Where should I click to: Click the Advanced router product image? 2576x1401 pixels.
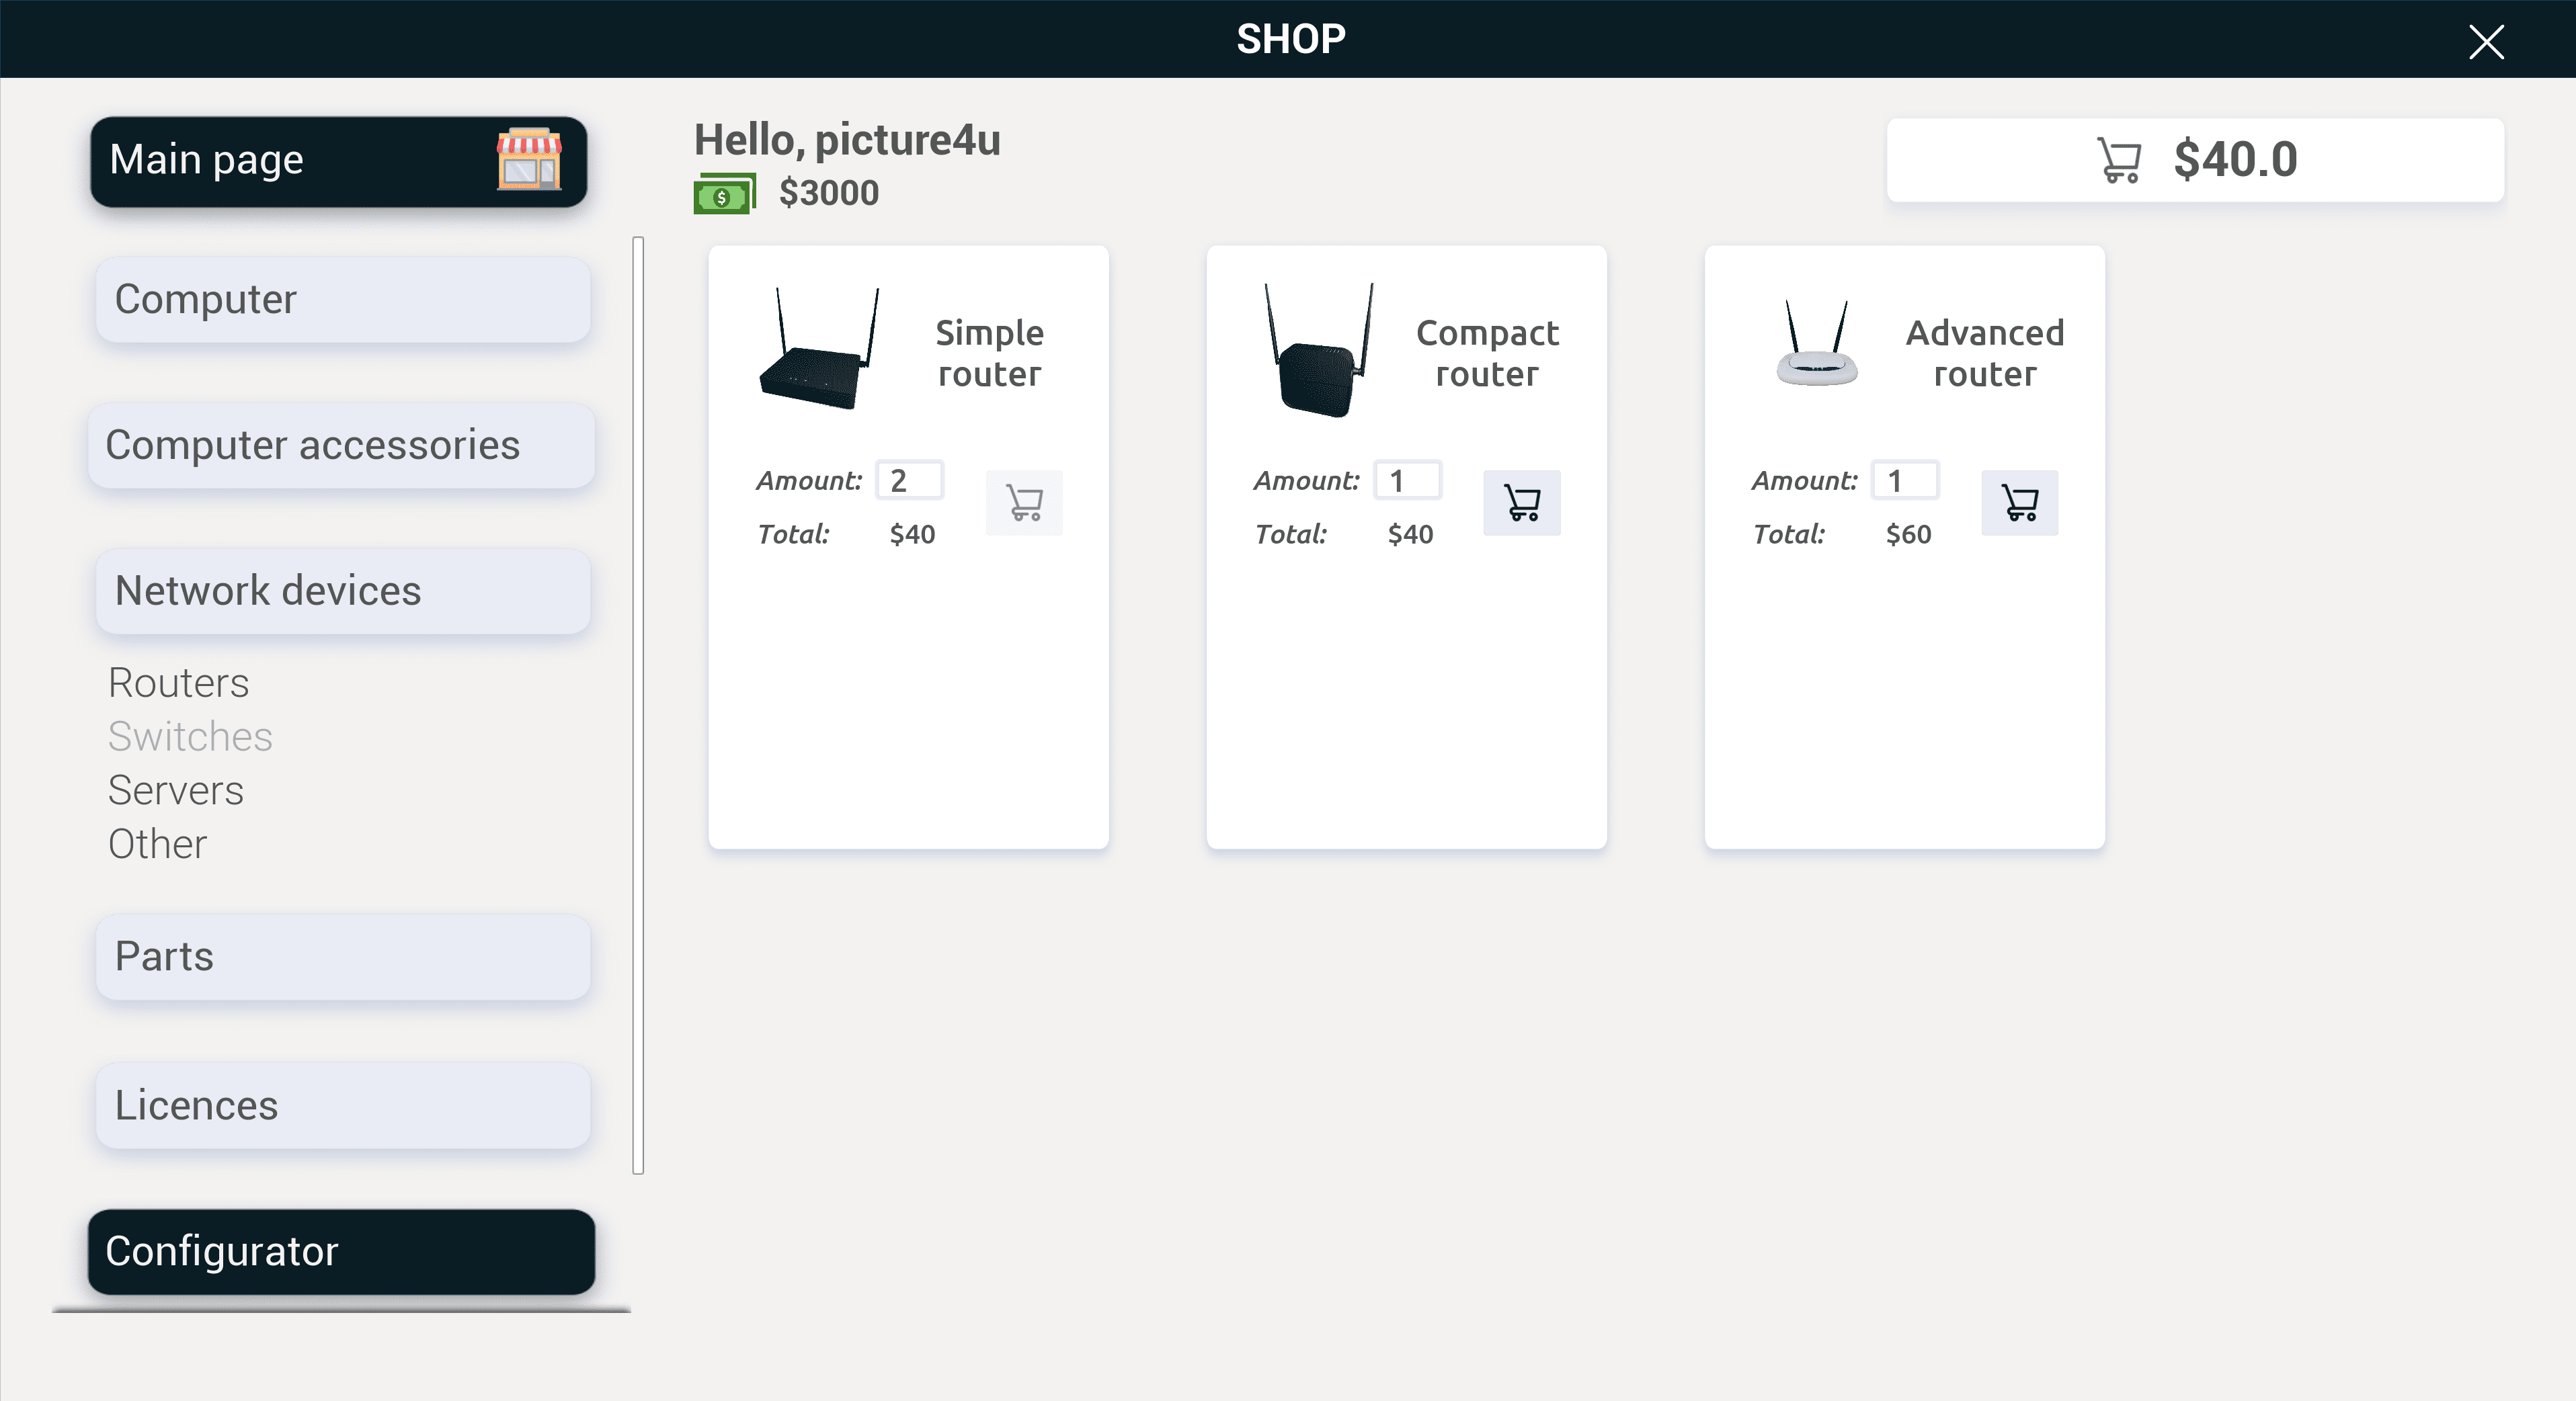[x=1817, y=343]
